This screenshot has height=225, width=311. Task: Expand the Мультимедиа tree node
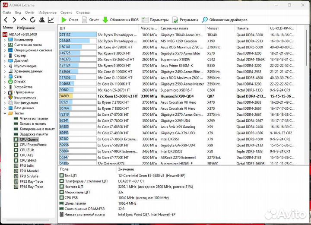tap(5, 66)
